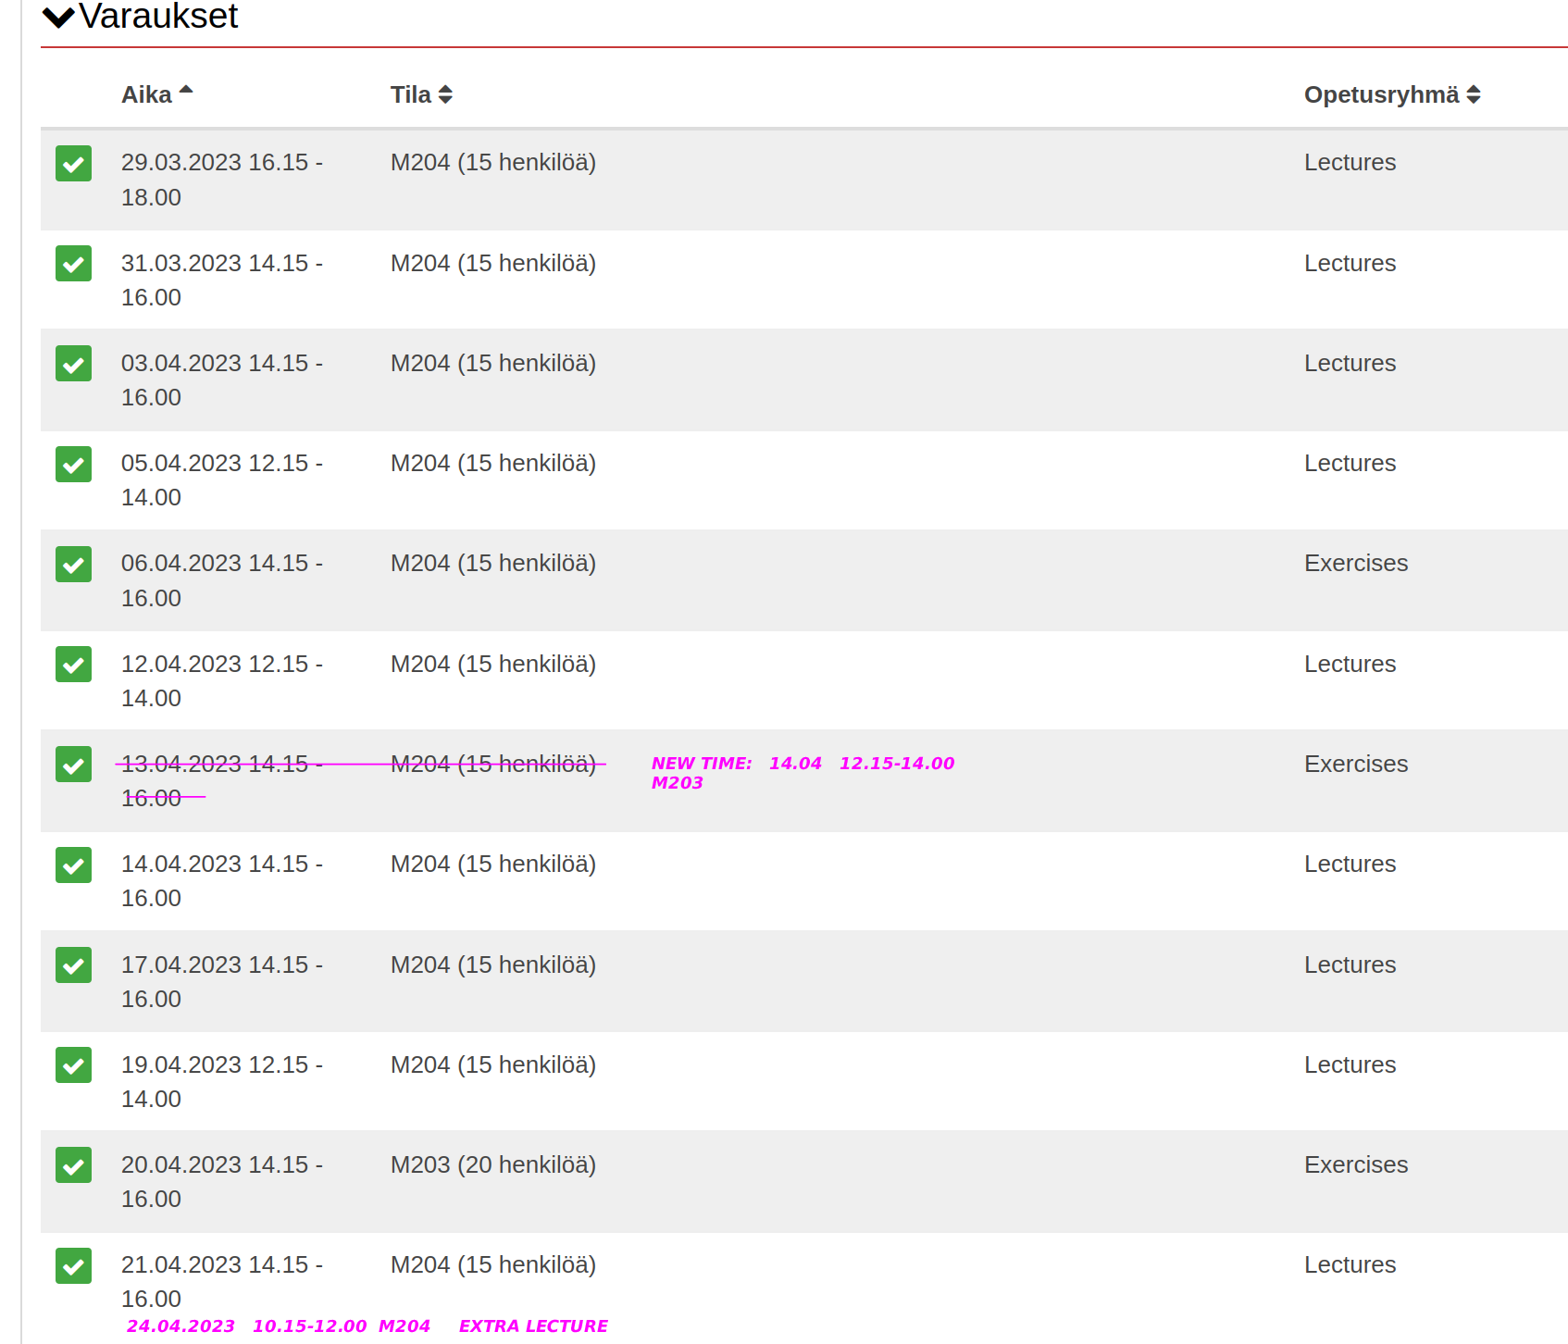Image resolution: width=1568 pixels, height=1344 pixels.
Task: Toggle checkbox for 12.04.2023 lecture
Action: pyautogui.click(x=73, y=665)
